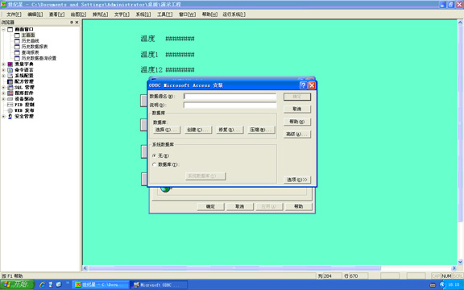Expand the 系统配置 tree node

(3, 76)
